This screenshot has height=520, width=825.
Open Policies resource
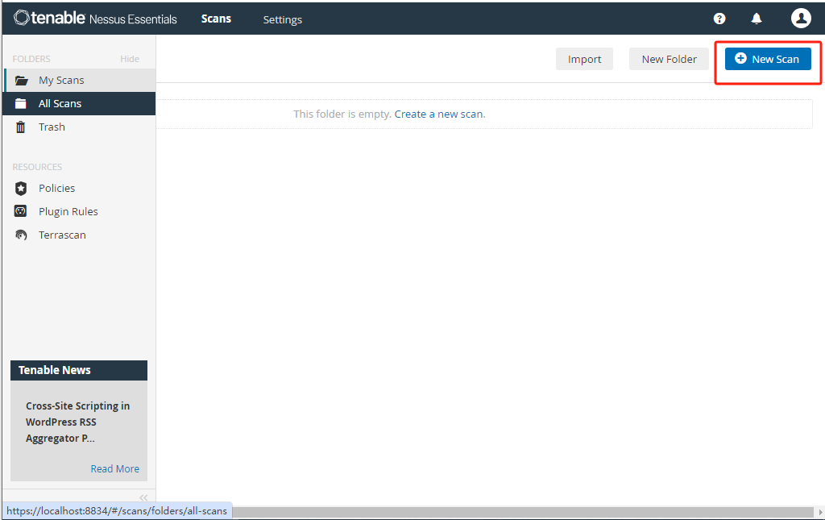pyautogui.click(x=56, y=188)
